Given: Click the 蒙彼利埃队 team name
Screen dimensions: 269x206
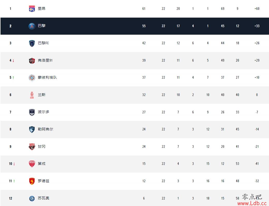Looking at the screenshot, I should 47,77.
